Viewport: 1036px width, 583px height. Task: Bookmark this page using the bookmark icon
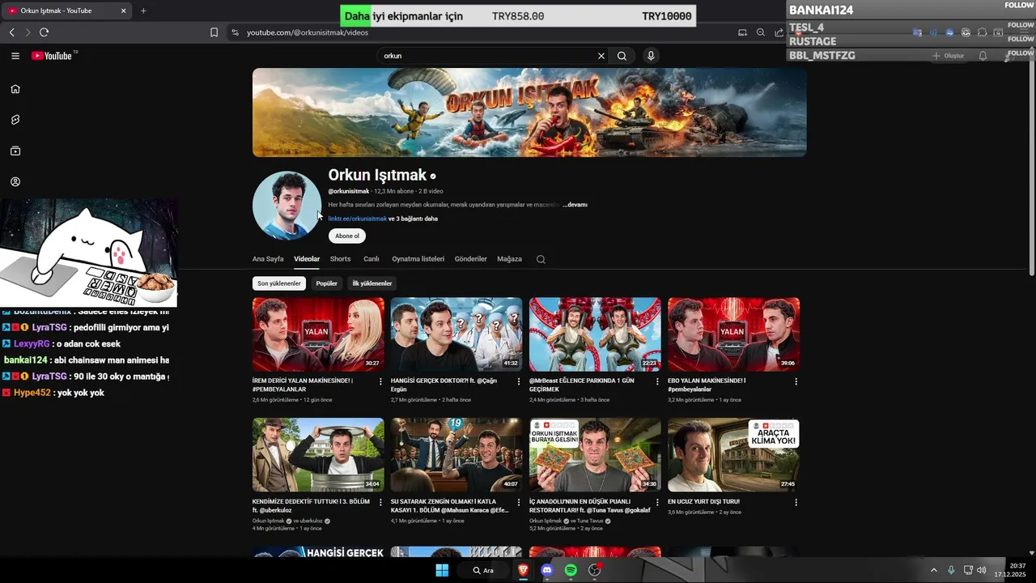[214, 32]
